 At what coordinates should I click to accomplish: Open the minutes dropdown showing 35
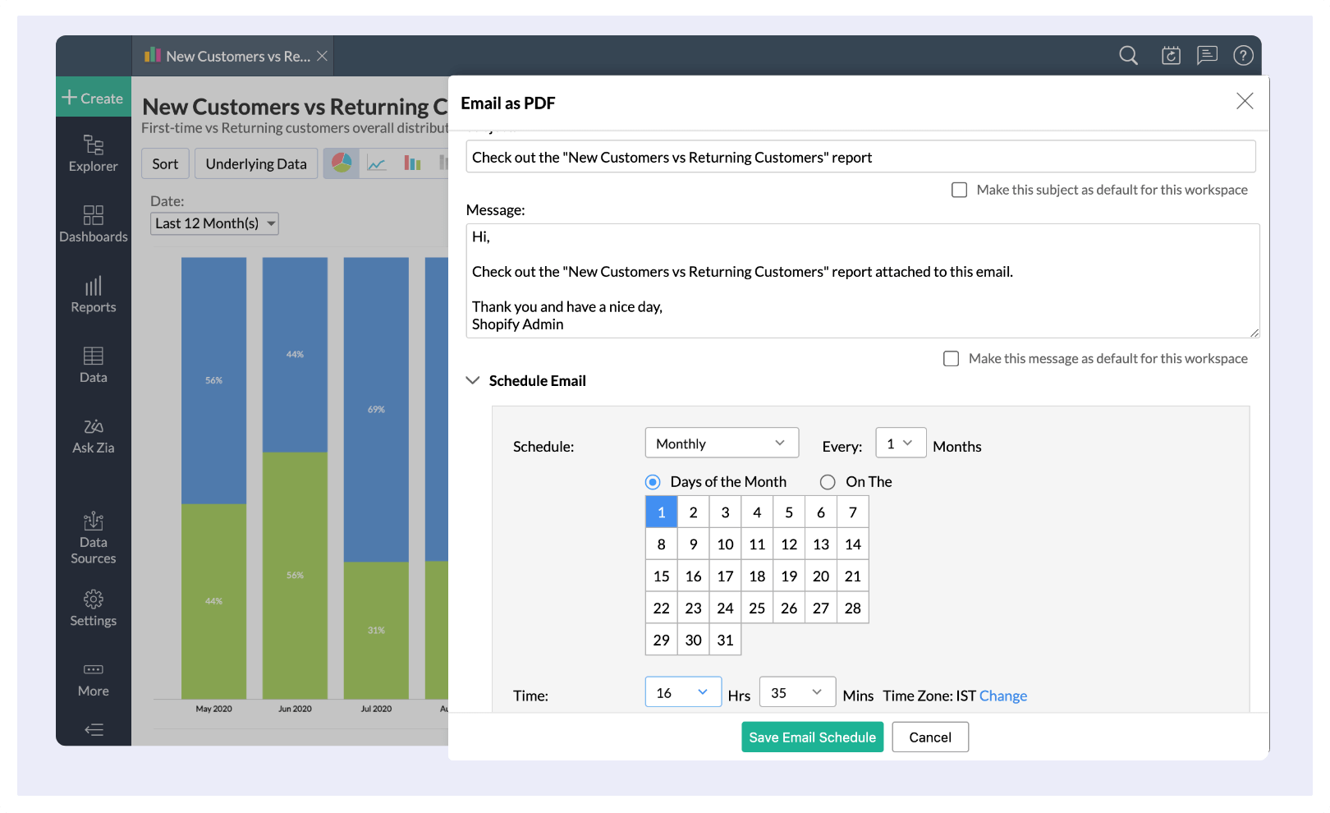[797, 692]
